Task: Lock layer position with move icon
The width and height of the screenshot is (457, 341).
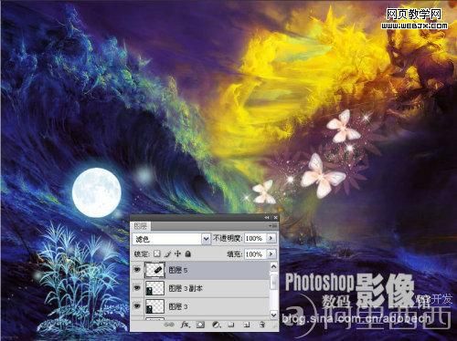Action: 177,253
